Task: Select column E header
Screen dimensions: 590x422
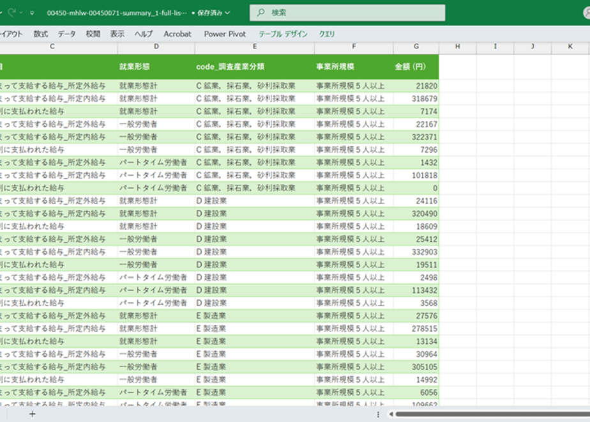Action: pos(255,46)
